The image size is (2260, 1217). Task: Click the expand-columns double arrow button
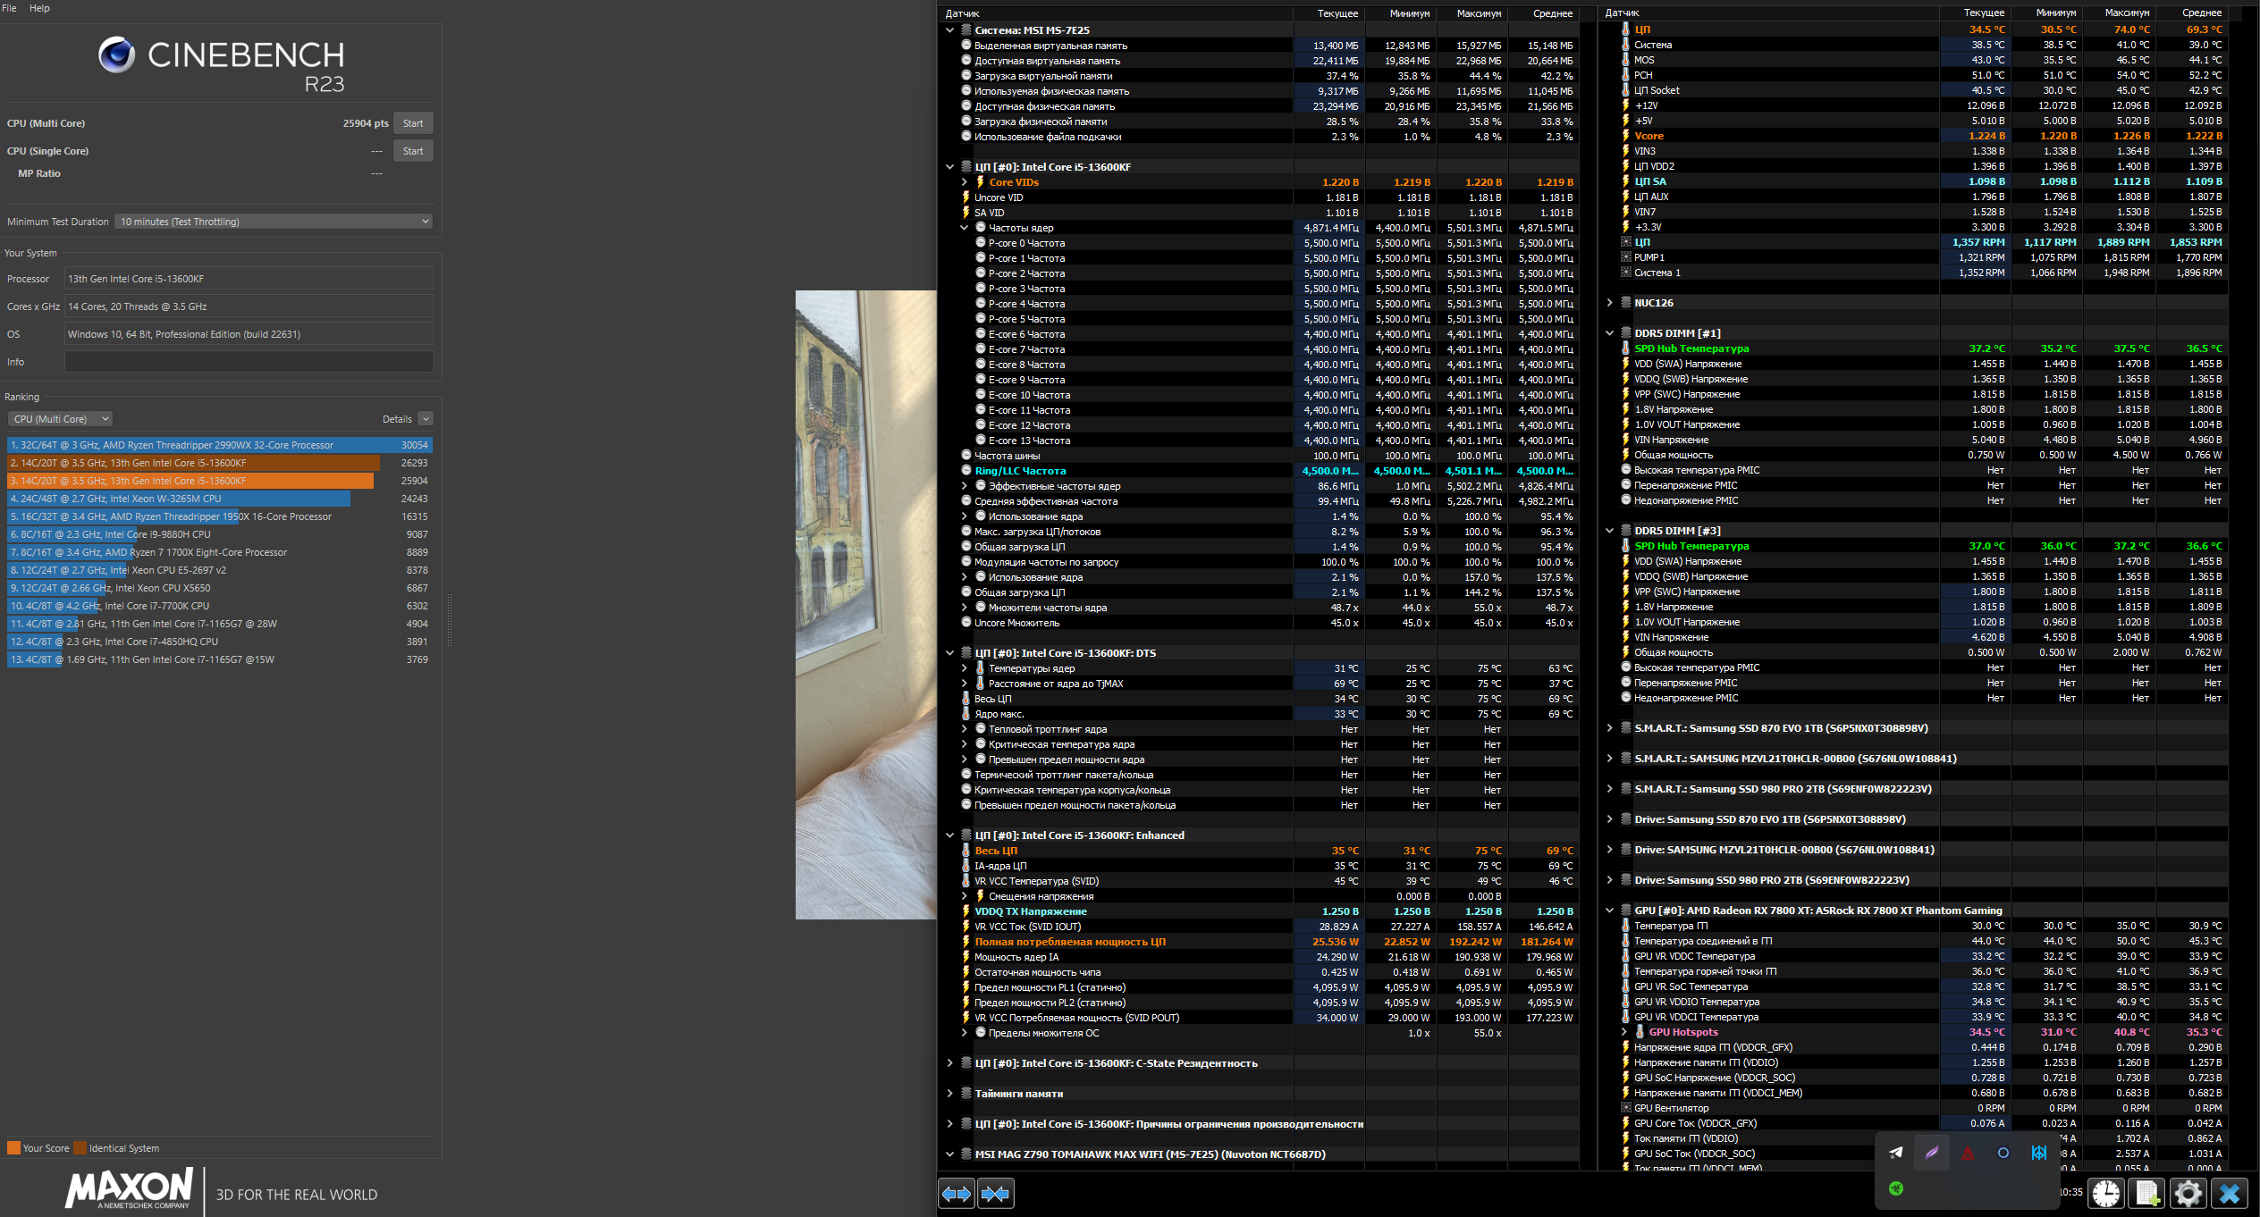(x=957, y=1193)
